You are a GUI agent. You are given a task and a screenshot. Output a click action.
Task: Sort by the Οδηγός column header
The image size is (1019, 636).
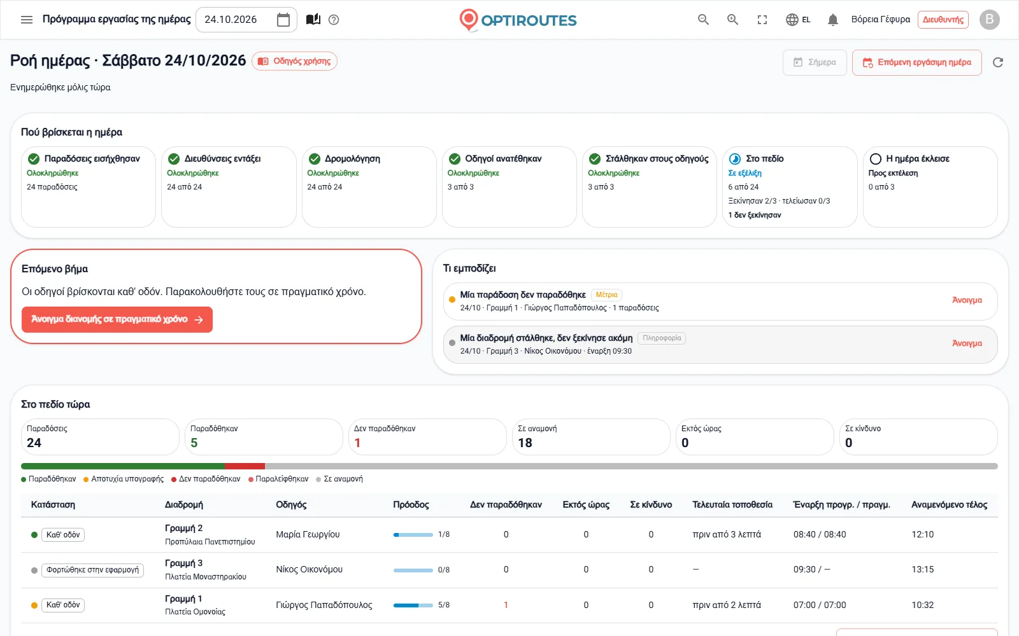tap(291, 505)
